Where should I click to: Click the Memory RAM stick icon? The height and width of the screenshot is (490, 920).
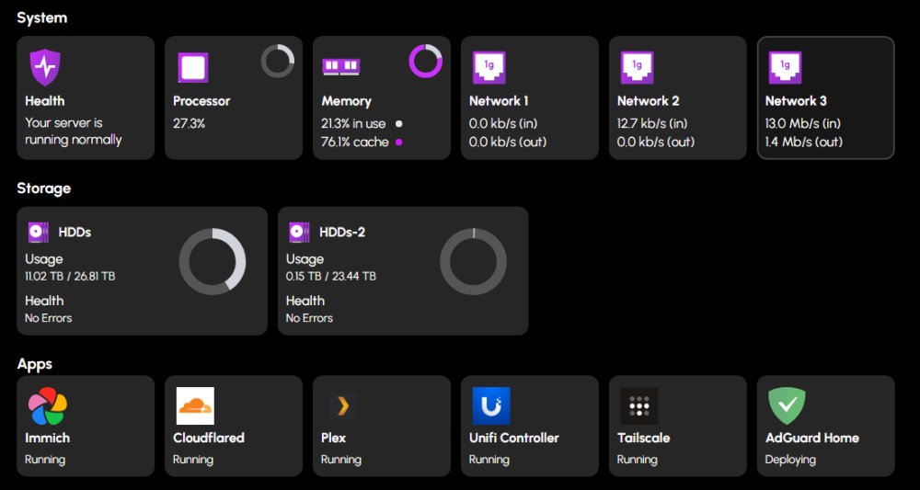[340, 67]
